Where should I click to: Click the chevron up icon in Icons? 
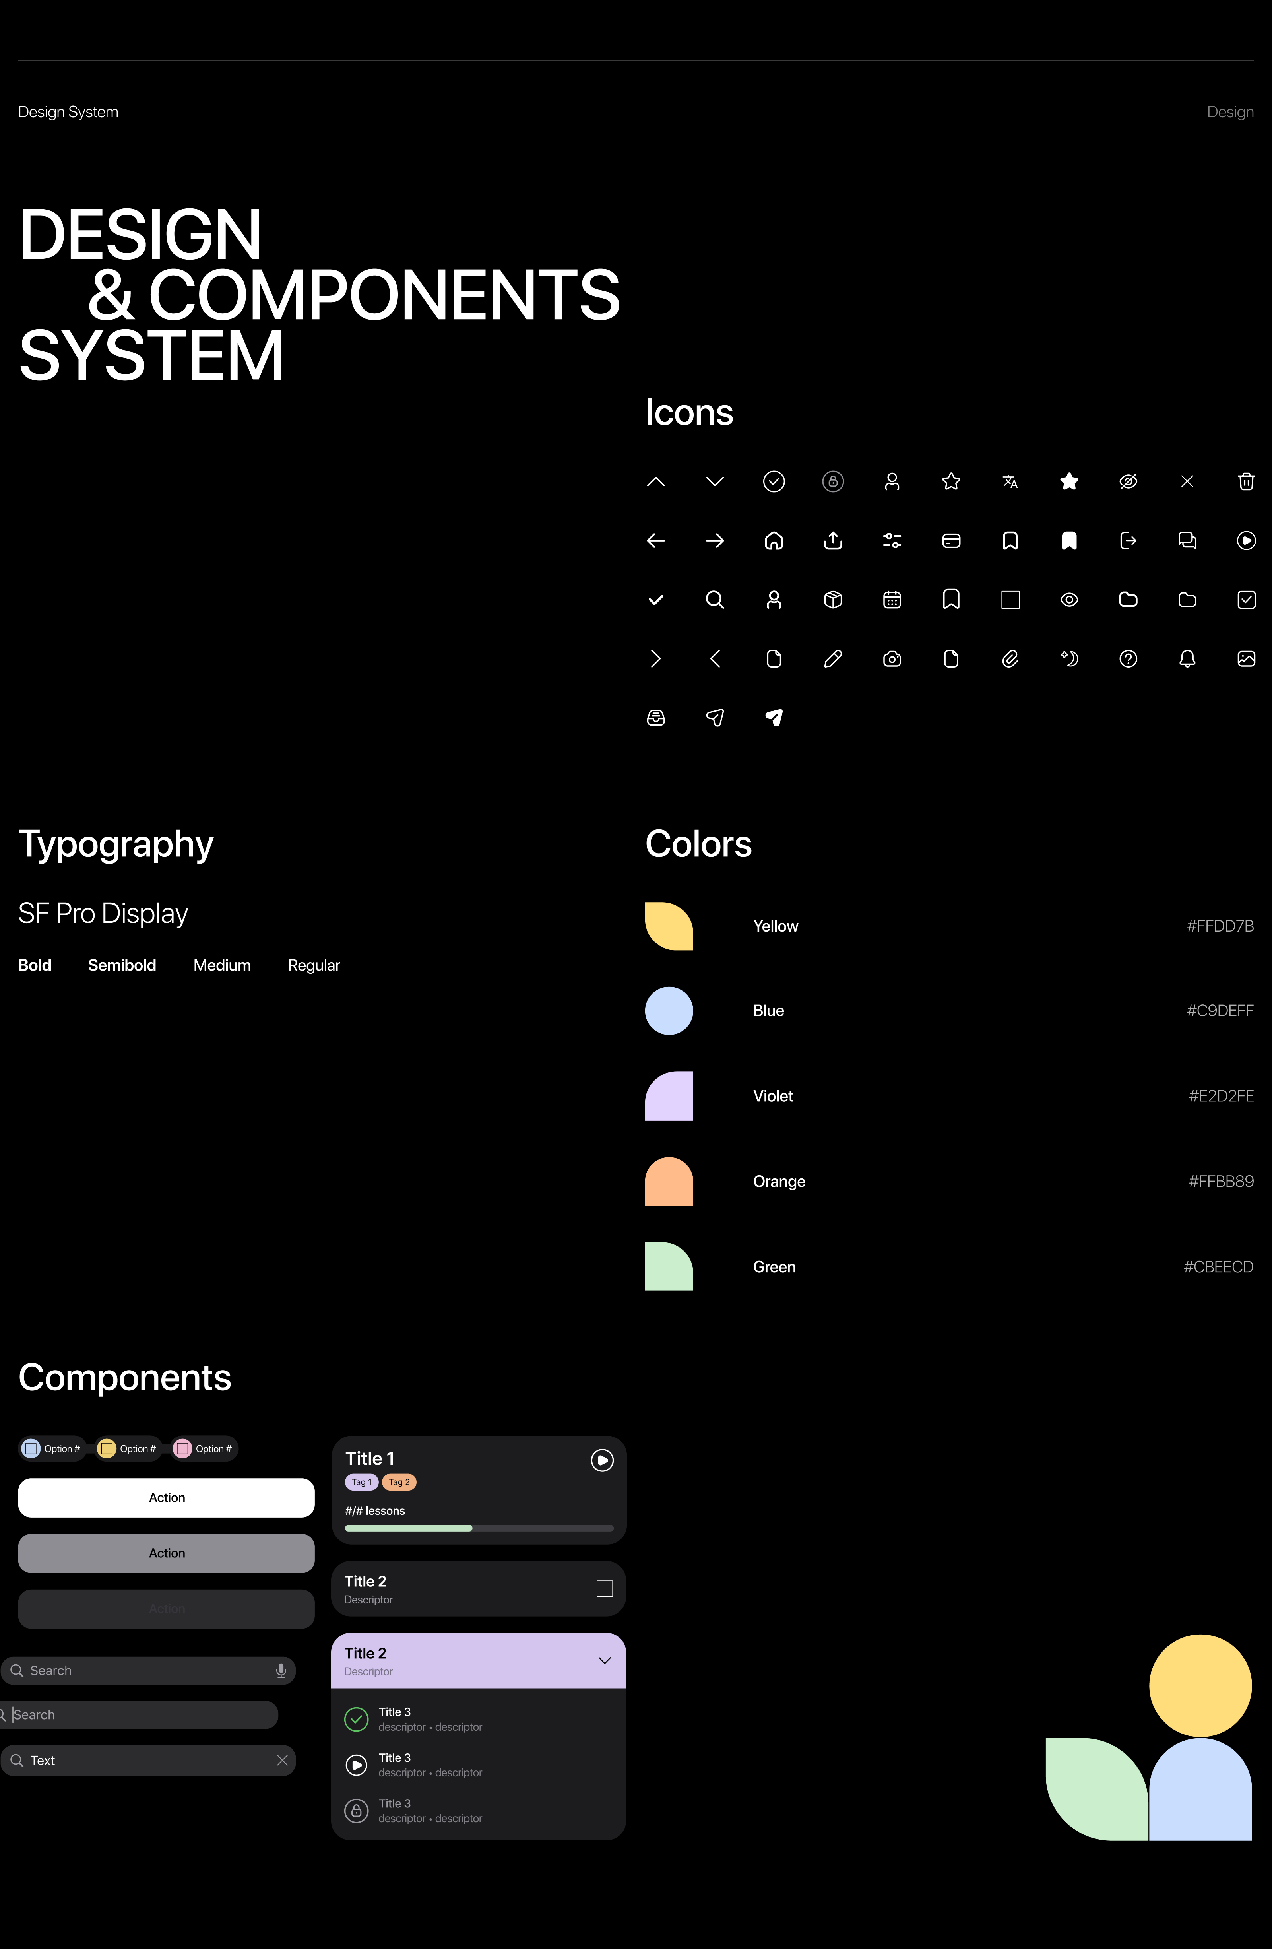[x=655, y=481]
